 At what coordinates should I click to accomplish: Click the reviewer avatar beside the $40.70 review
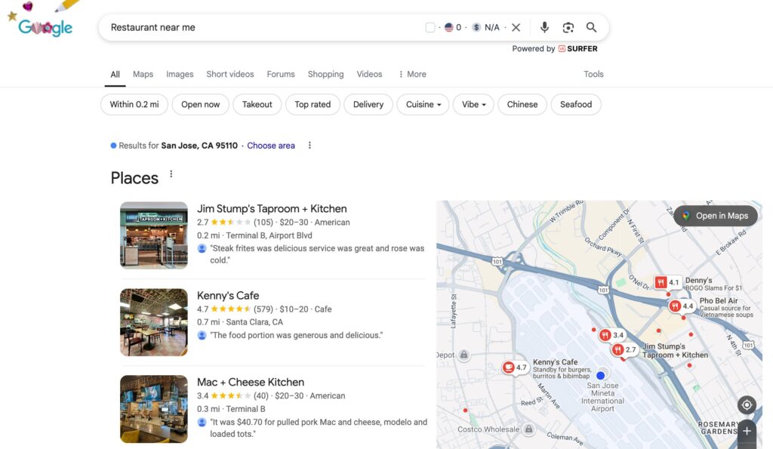tap(202, 423)
